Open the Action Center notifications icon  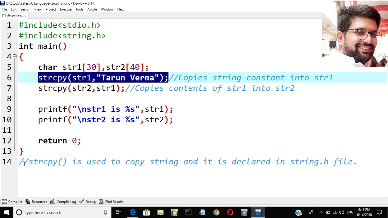(x=379, y=213)
